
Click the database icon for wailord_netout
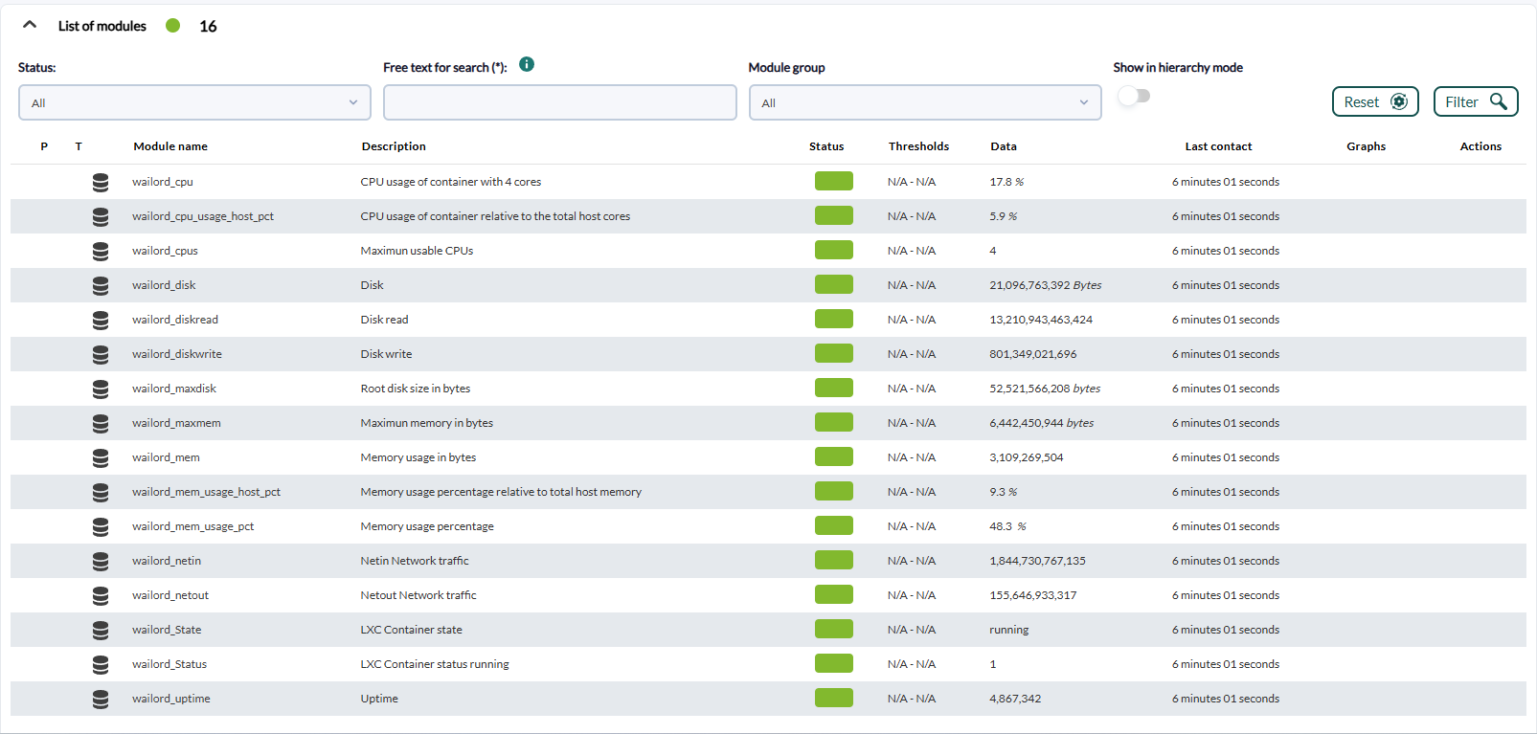(101, 595)
